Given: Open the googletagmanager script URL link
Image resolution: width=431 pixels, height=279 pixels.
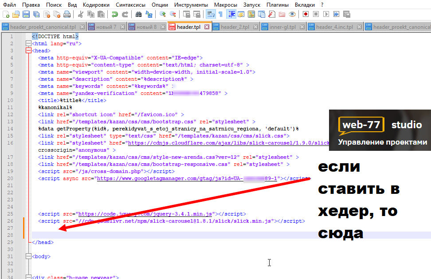Looking at the screenshot, I should pyautogui.click(x=187, y=178).
